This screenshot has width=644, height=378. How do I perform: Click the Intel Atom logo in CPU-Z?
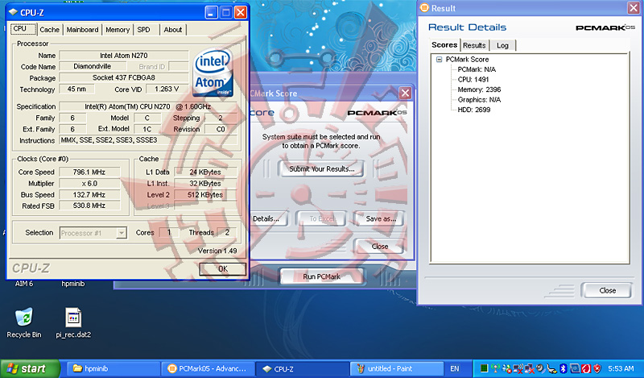pos(213,73)
